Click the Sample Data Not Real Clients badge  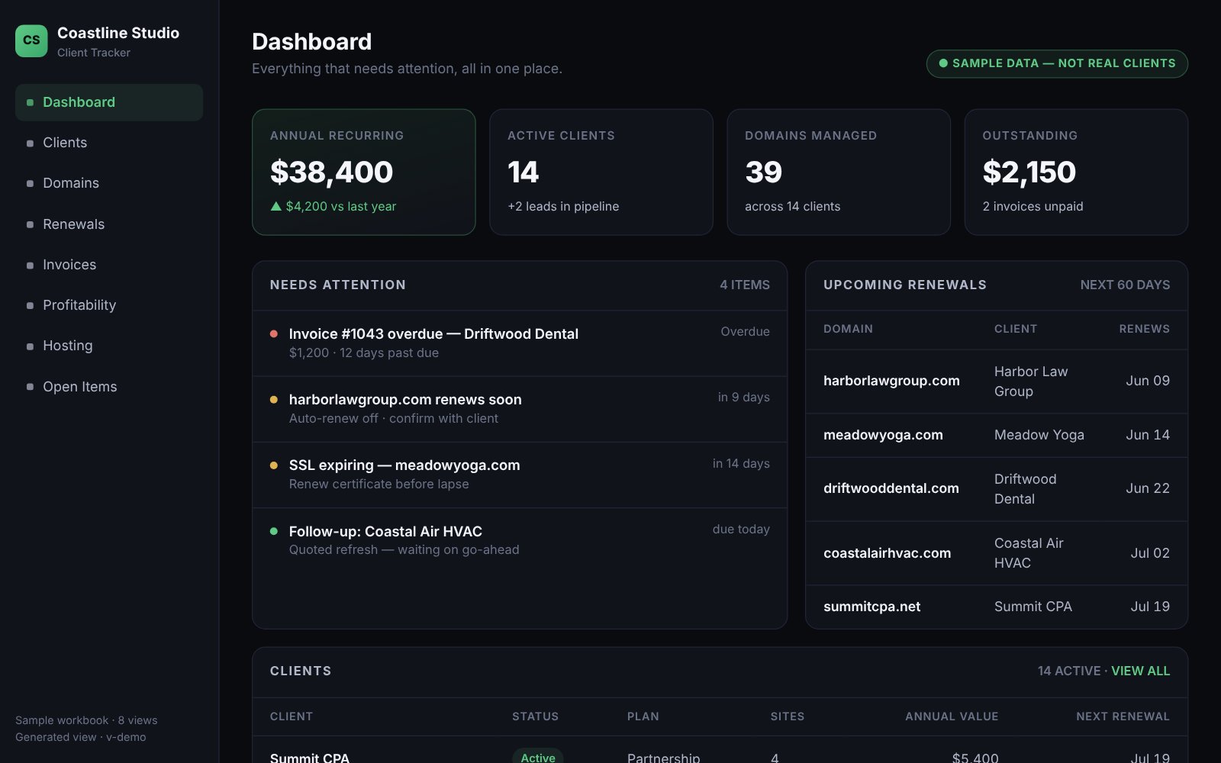[1057, 63]
